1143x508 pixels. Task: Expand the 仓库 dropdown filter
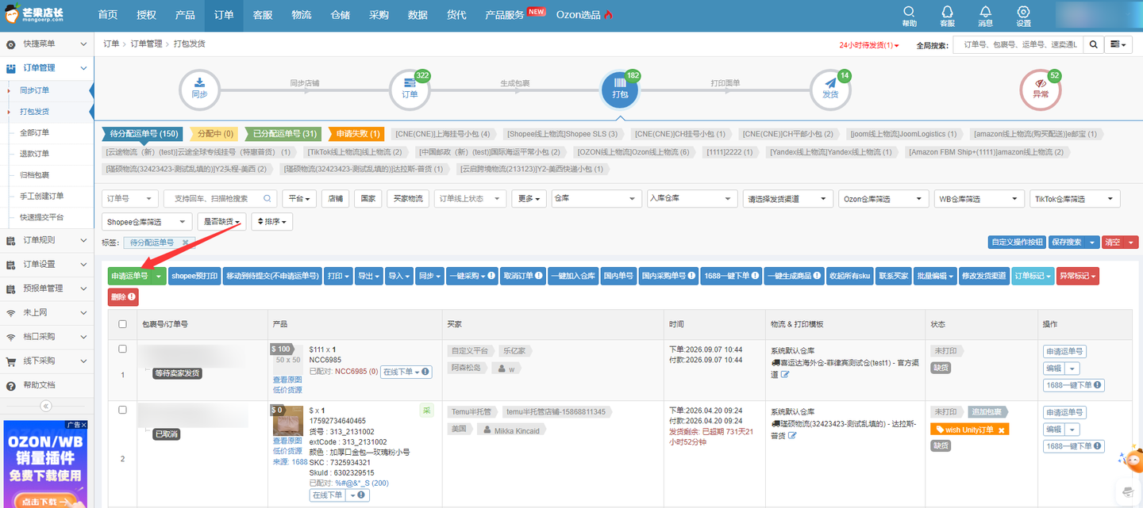coord(596,199)
